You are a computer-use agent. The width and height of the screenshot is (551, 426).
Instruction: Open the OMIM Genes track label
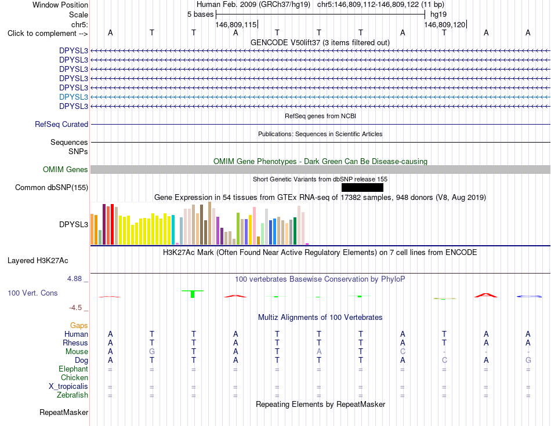[x=65, y=170]
